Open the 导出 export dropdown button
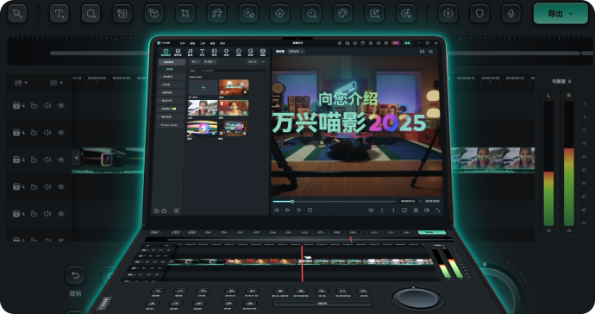 pyautogui.click(x=561, y=14)
